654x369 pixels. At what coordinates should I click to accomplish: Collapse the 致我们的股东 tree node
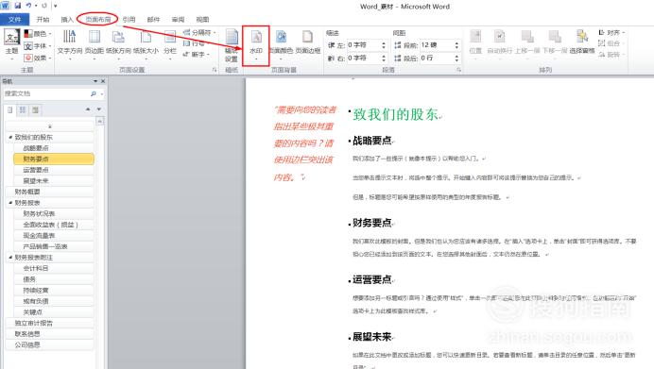point(10,137)
